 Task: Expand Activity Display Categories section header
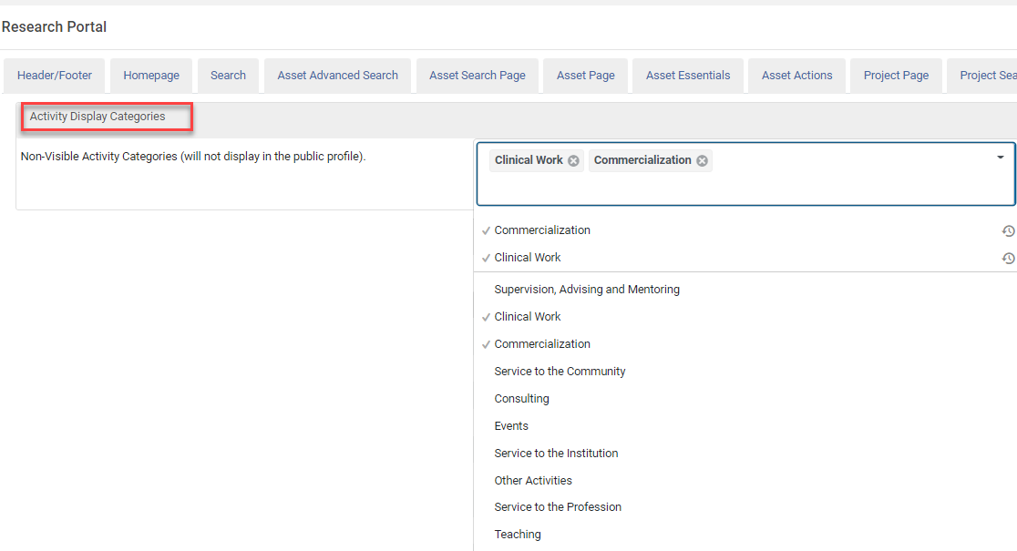pos(98,117)
